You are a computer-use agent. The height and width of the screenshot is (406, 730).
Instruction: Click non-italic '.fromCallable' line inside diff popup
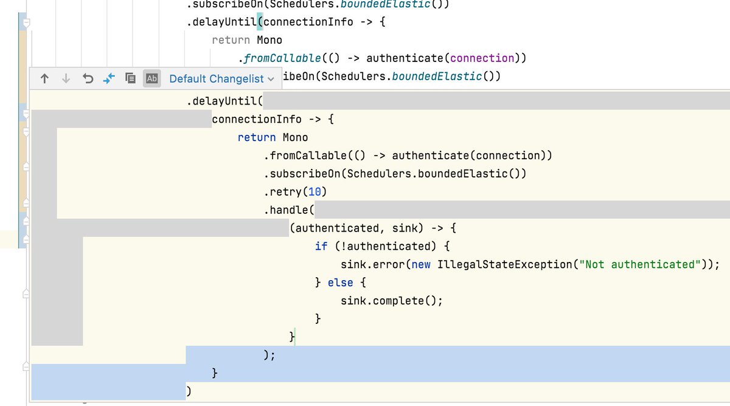tap(408, 156)
